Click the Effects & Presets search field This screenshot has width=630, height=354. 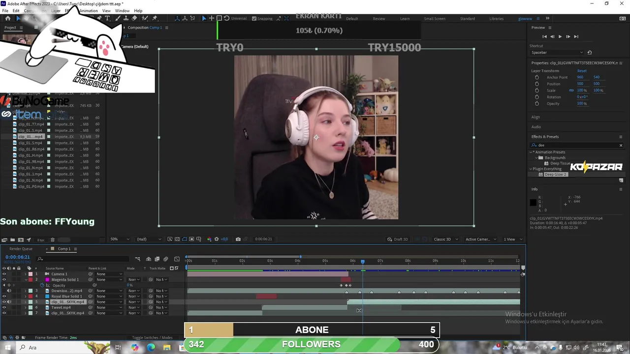tap(576, 145)
